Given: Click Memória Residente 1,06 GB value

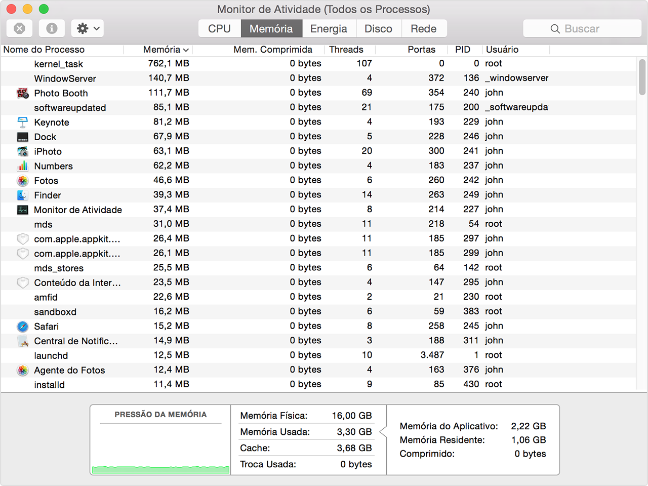Looking at the screenshot, I should pyautogui.click(x=529, y=440).
